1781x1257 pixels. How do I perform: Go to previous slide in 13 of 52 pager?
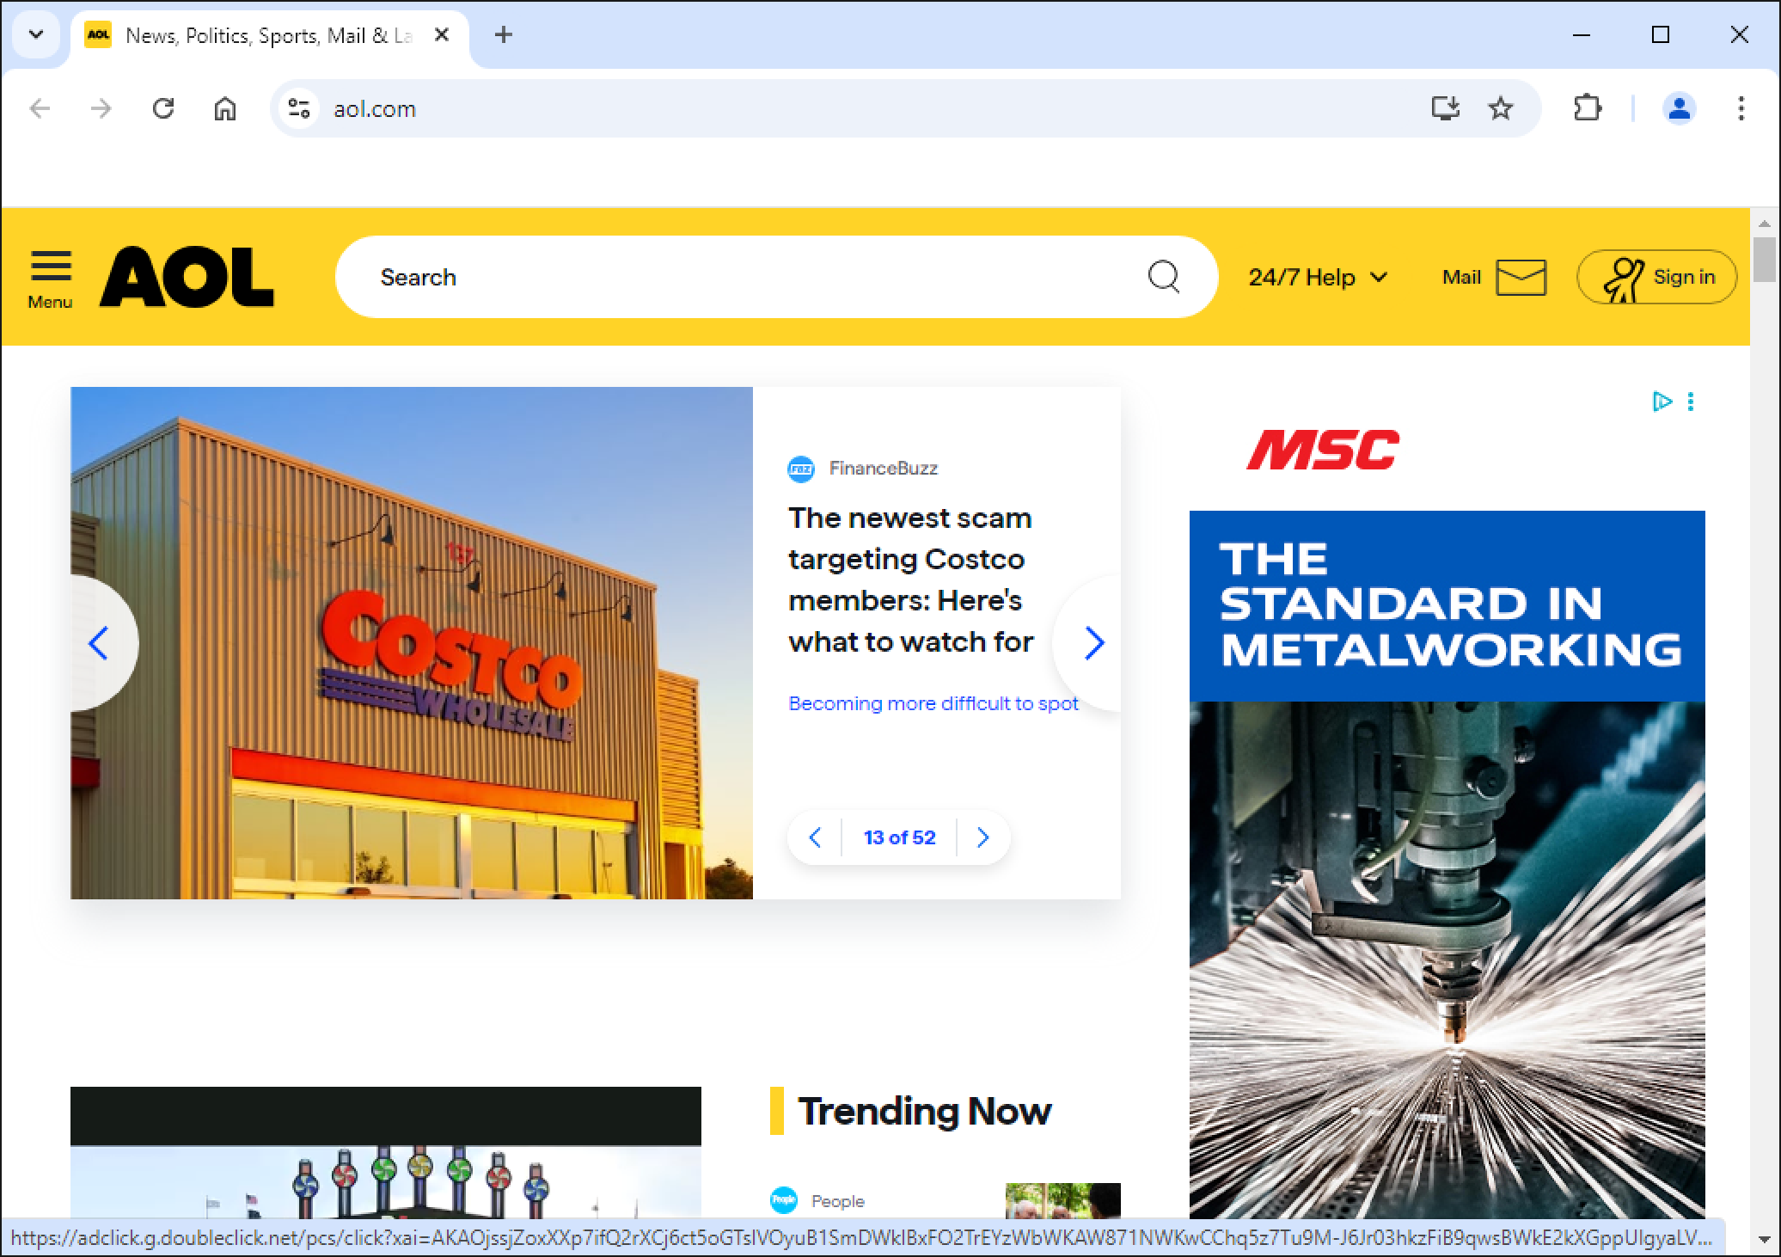click(815, 837)
